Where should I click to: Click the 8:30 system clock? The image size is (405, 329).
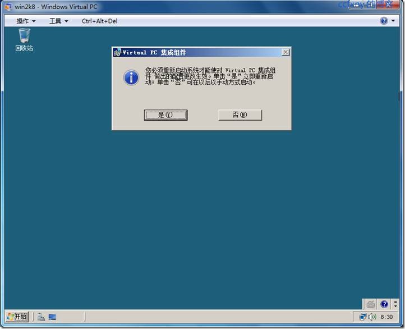tap(386, 317)
